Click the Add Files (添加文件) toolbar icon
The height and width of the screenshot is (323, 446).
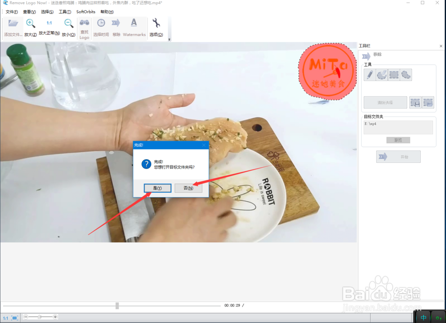point(13,23)
